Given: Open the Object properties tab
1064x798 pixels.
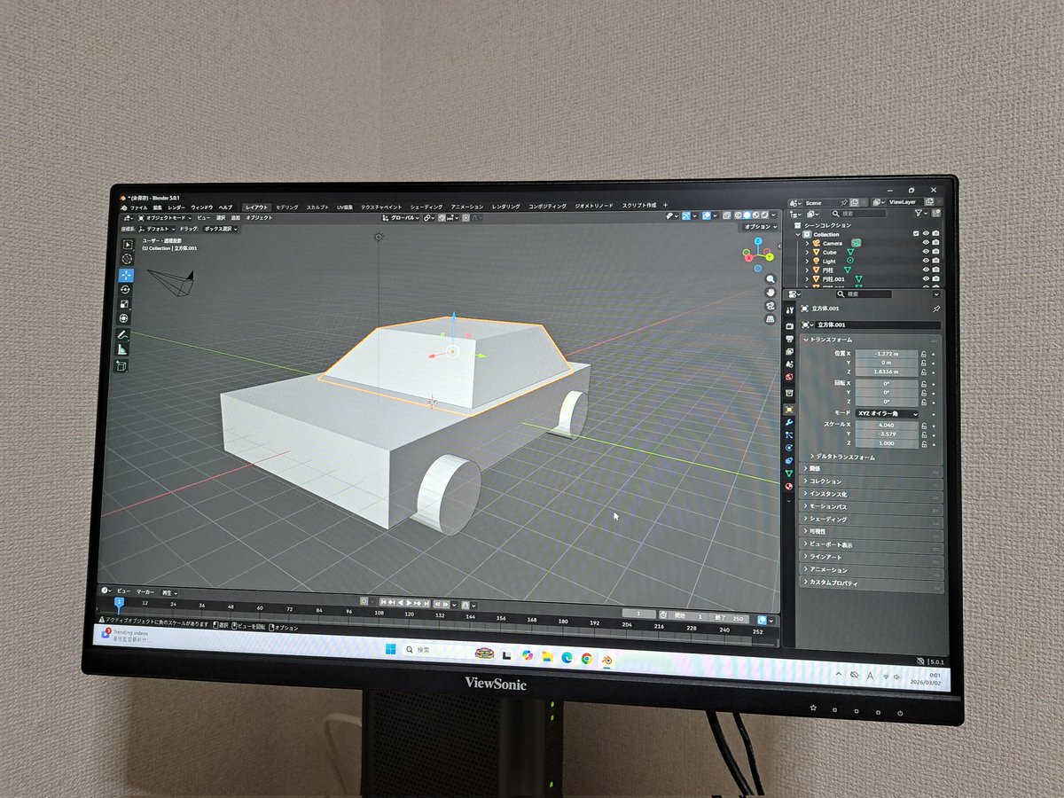Looking at the screenshot, I should point(789,410).
